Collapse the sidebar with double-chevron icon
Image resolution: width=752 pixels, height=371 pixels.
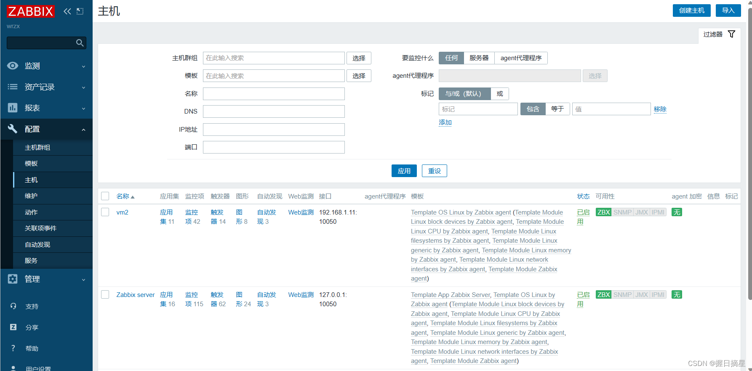coord(67,11)
